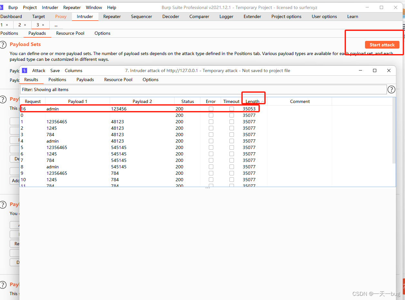
Task: Maximize the Intruder attack window
Action: (375, 70)
